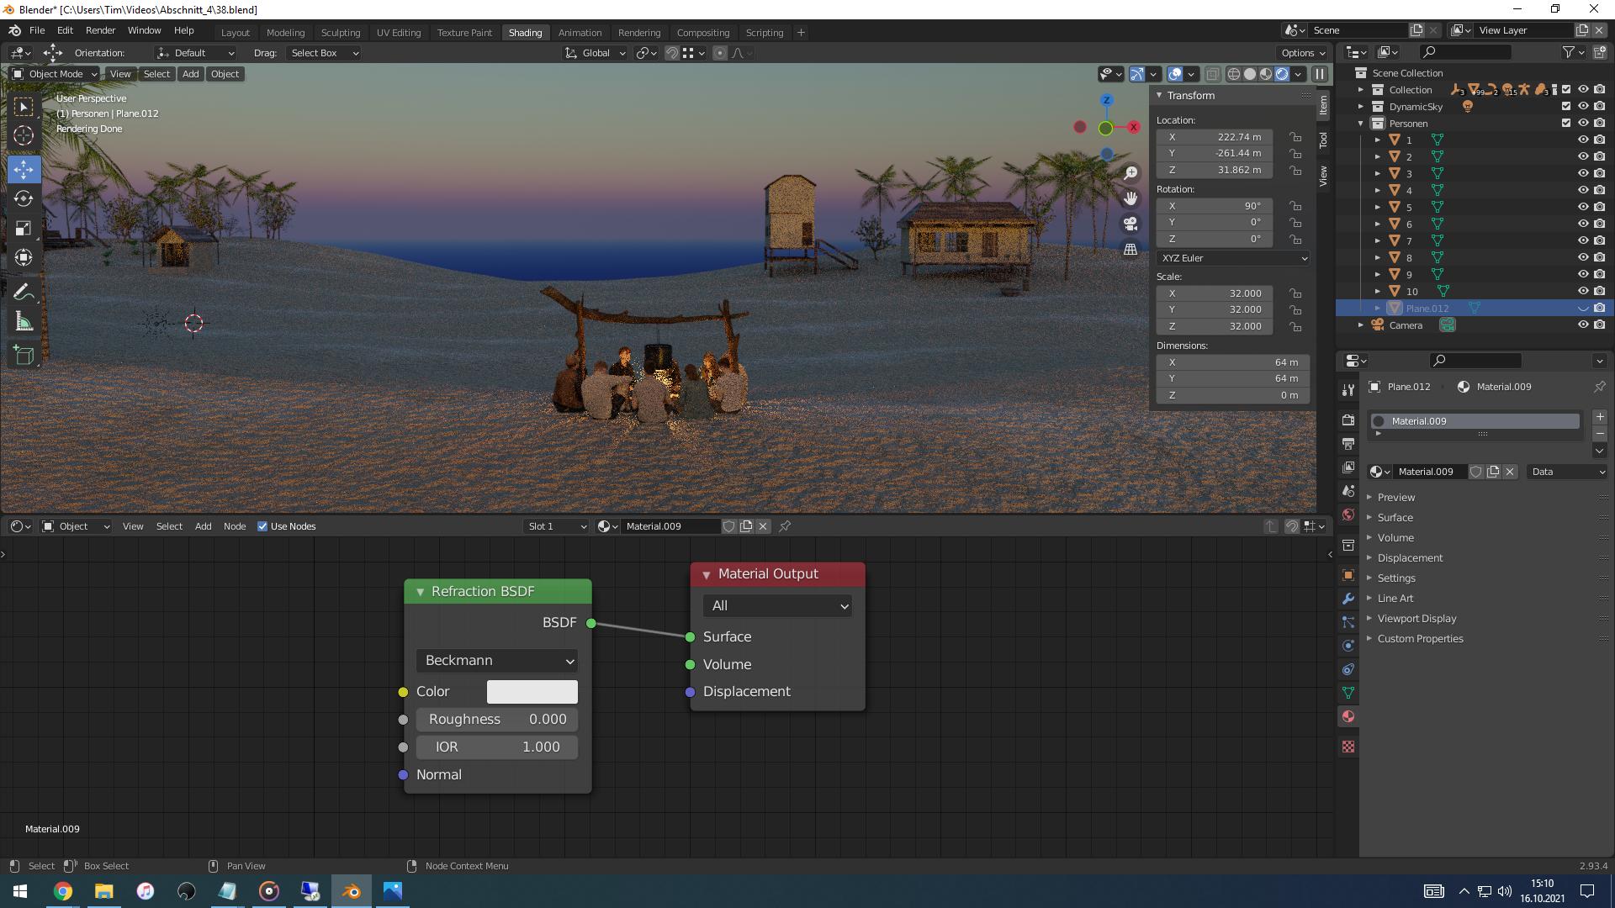Hide DynamicSky collection in viewport

pyautogui.click(x=1582, y=107)
